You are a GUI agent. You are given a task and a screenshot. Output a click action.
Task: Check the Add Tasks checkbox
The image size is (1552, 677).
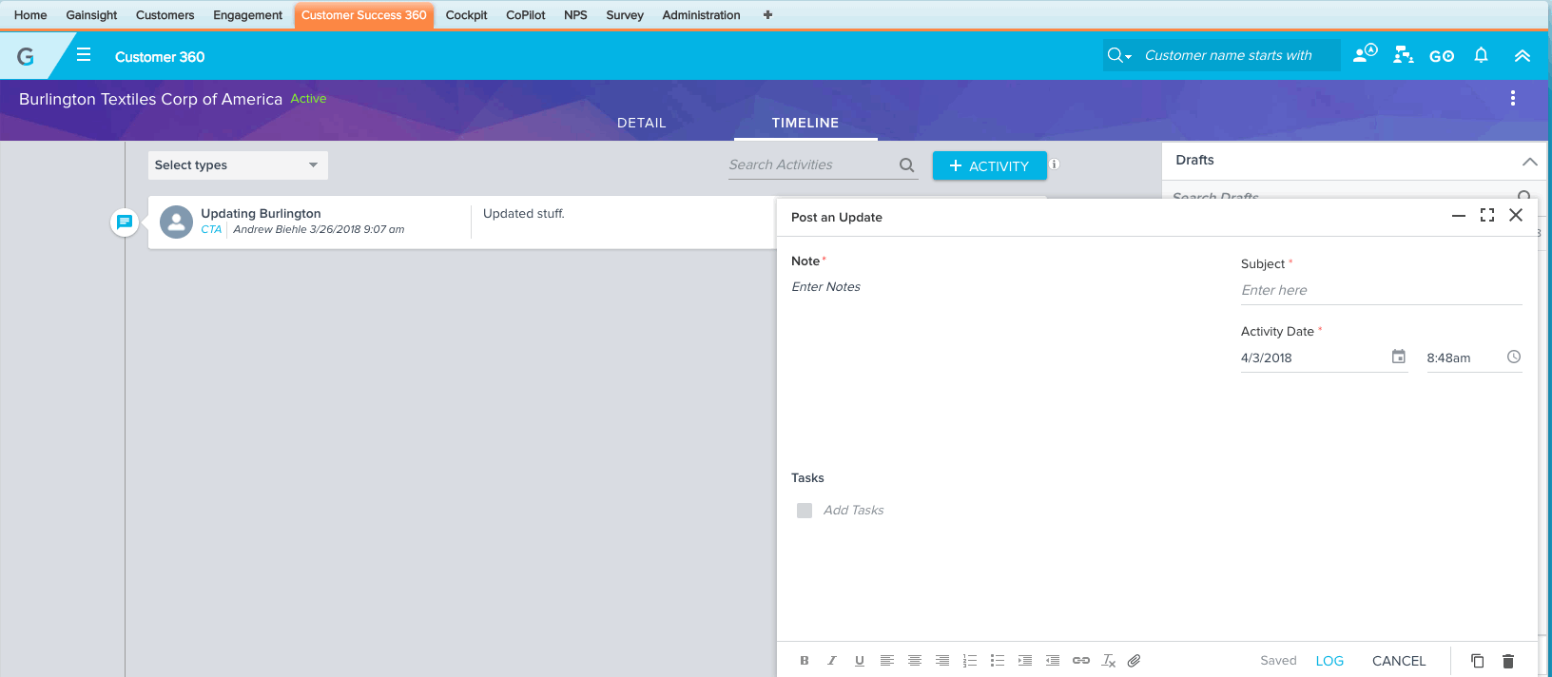point(805,511)
